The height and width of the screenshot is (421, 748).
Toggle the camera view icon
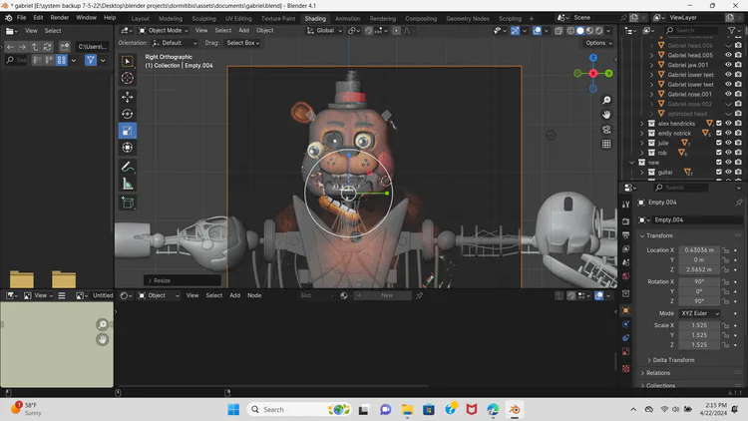[x=606, y=130]
